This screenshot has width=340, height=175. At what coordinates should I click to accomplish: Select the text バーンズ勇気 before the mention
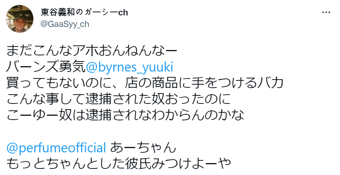(x=46, y=68)
